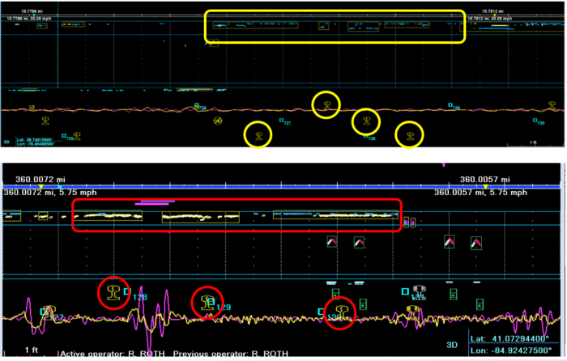Select the rightmost green box icon
The width and height of the screenshot is (567, 361).
(480, 304)
